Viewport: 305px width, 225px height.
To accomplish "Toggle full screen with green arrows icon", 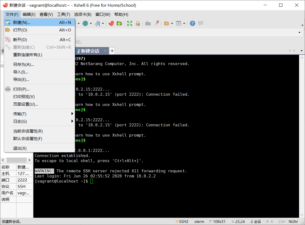I will 130,23.
